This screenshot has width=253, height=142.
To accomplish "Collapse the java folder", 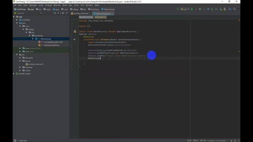I will click(x=17, y=23).
